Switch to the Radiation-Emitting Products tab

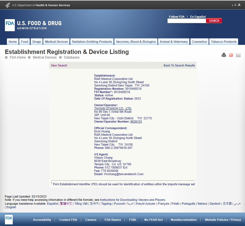point(92,42)
